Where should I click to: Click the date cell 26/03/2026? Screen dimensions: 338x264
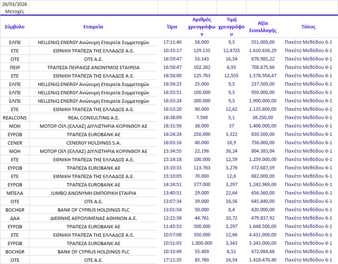(15, 4)
